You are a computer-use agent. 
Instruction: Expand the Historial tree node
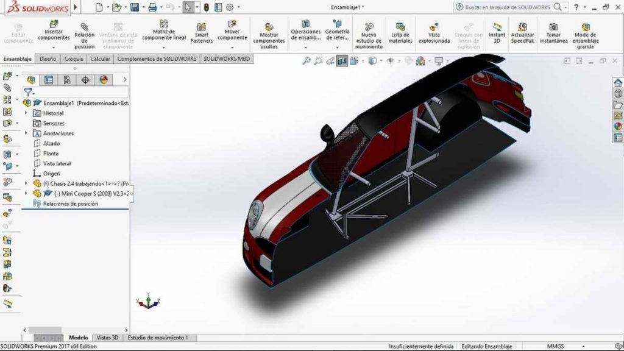[x=26, y=113]
